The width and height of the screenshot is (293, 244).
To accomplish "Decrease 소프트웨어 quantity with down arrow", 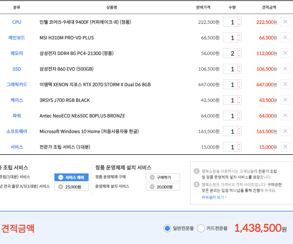I will pos(239,134).
